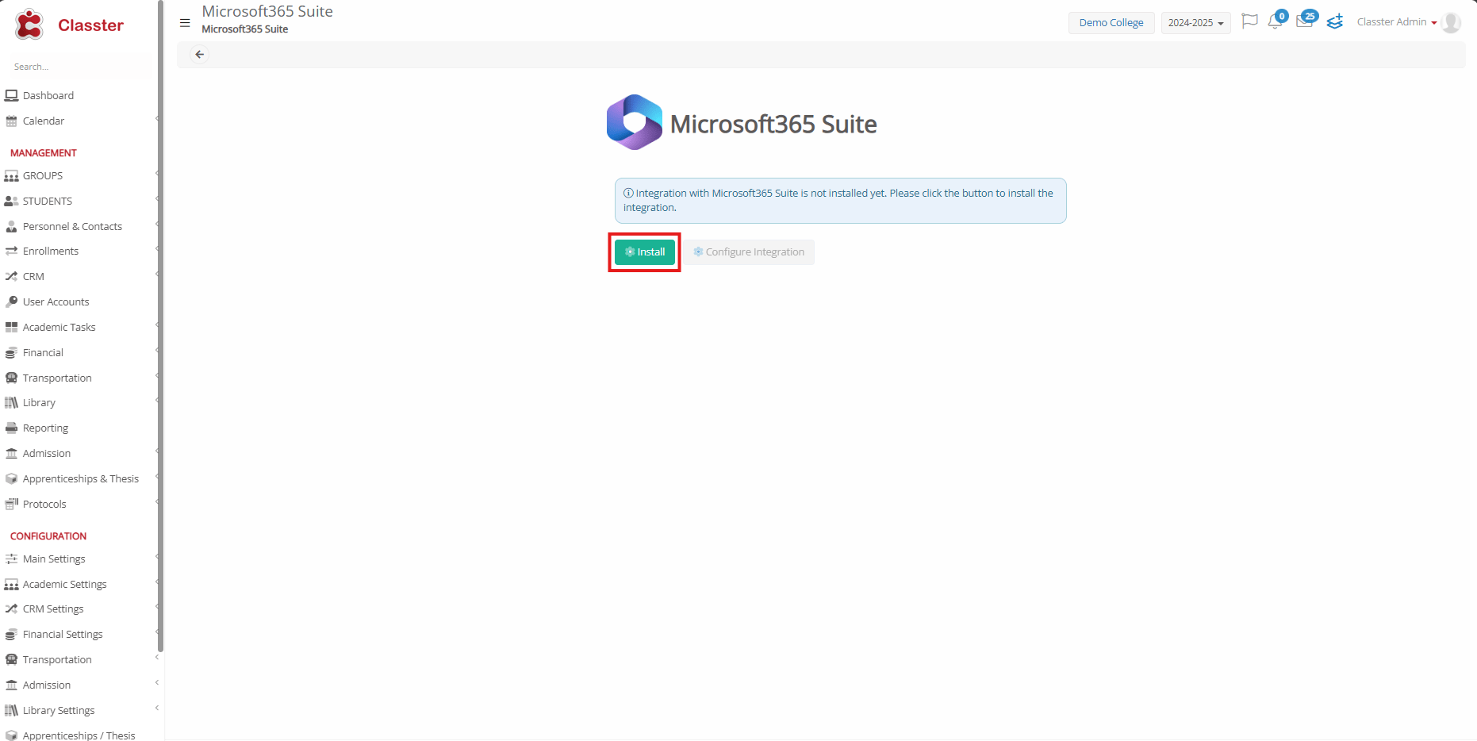Toggle the hamburger sidebar menu
This screenshot has width=1477, height=741.
(x=185, y=23)
